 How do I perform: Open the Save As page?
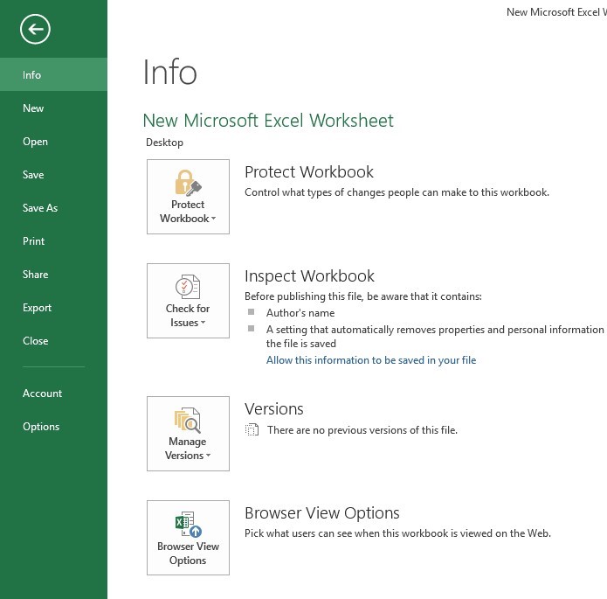click(x=40, y=208)
